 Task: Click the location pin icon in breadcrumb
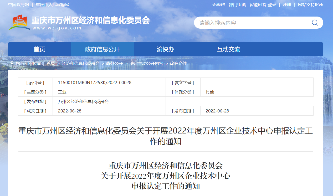pyautogui.click(x=12, y=63)
